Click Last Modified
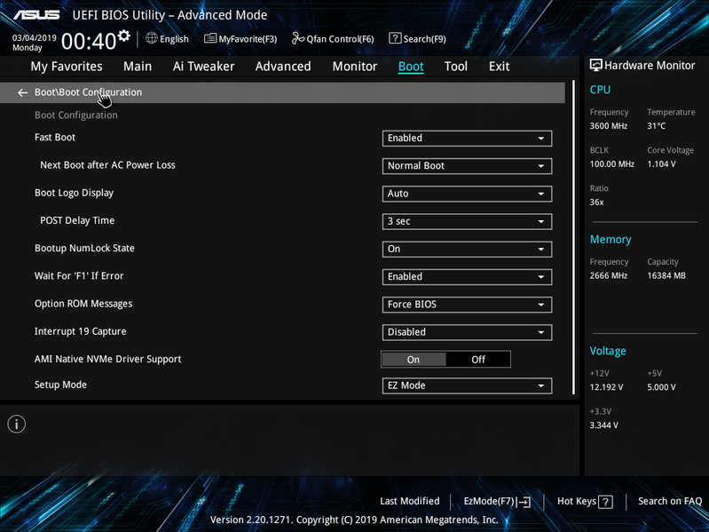Viewport: 709px width, 532px height. [410, 501]
